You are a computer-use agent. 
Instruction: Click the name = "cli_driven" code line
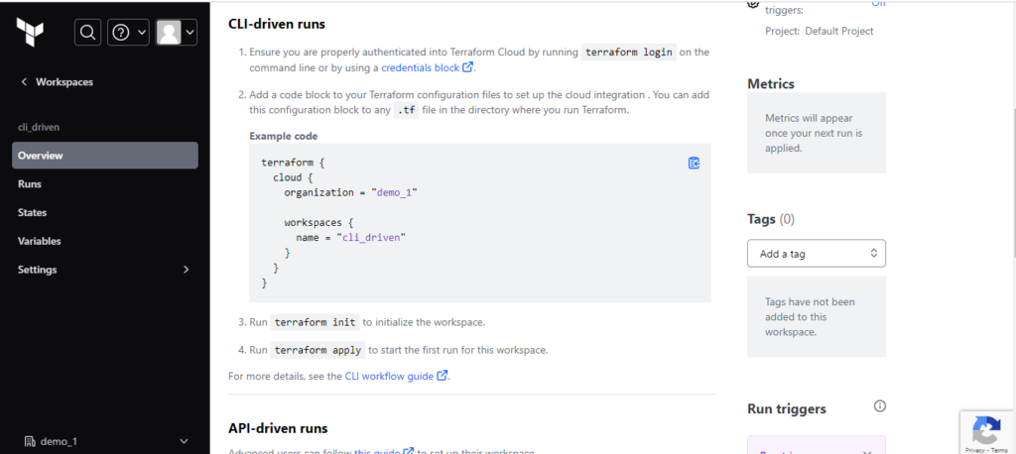[350, 238]
